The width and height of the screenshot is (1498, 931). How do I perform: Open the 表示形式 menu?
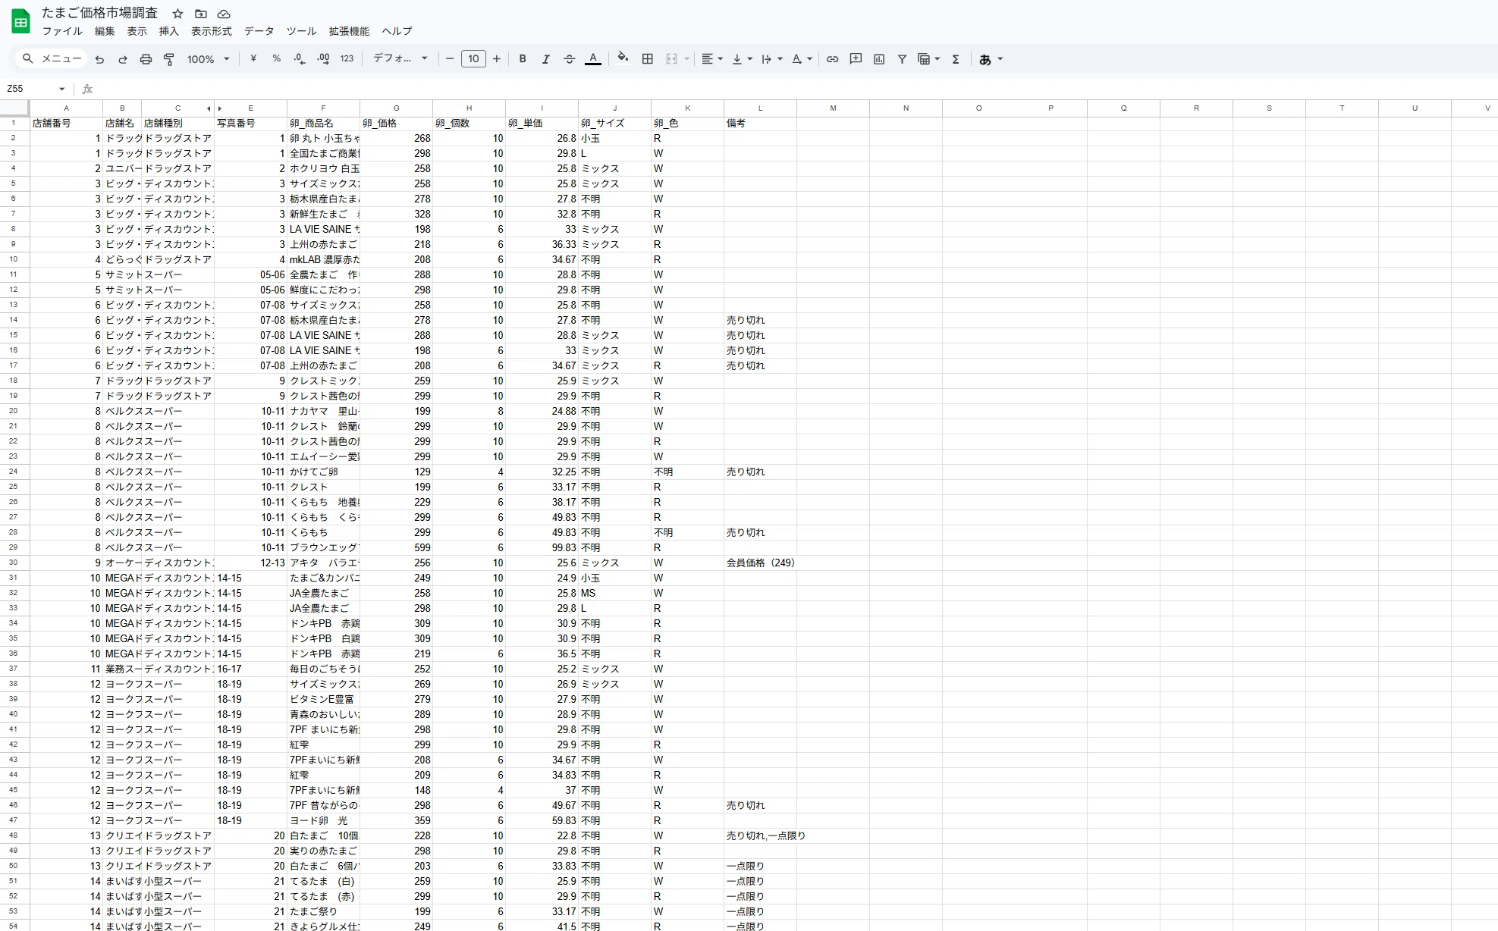[x=211, y=31]
